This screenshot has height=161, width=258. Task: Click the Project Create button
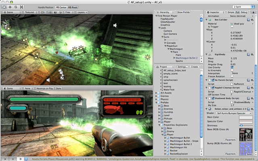pos(195,67)
